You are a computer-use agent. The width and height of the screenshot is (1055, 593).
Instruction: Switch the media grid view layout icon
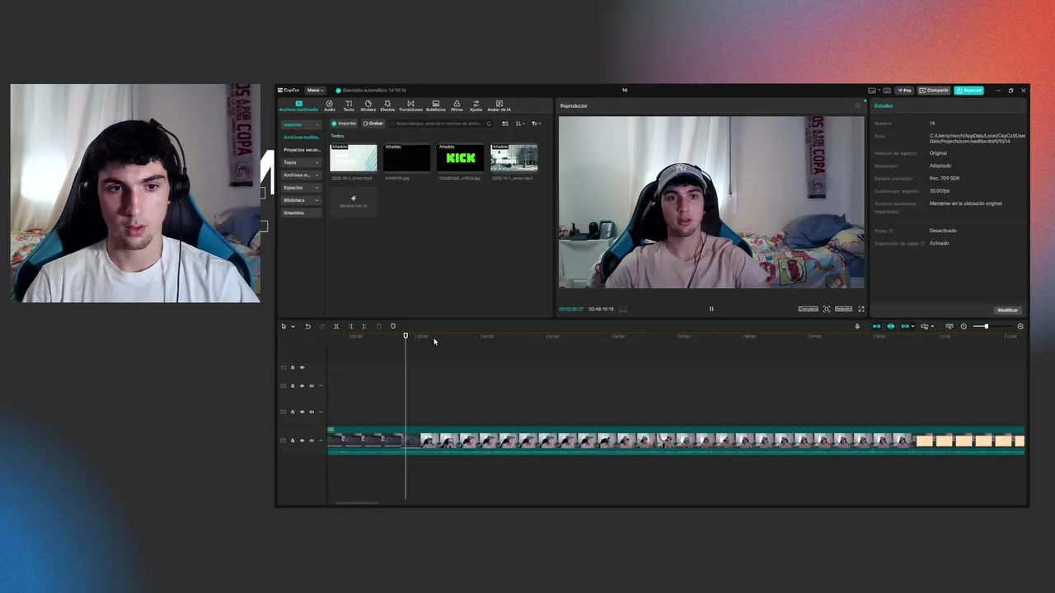click(505, 124)
